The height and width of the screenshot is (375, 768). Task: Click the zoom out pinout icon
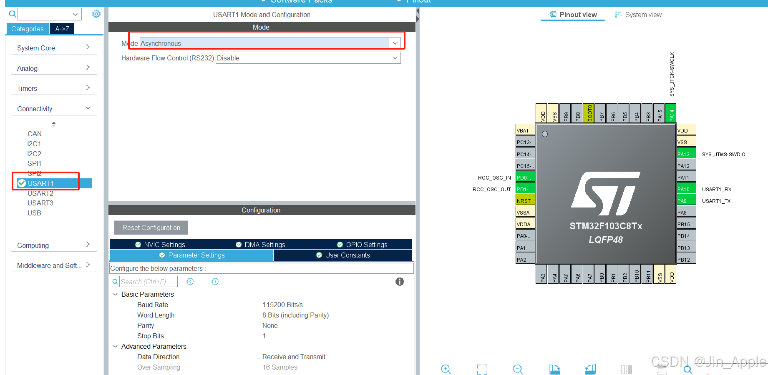pos(518,369)
